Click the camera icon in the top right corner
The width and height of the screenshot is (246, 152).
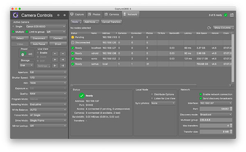[x=232, y=15]
